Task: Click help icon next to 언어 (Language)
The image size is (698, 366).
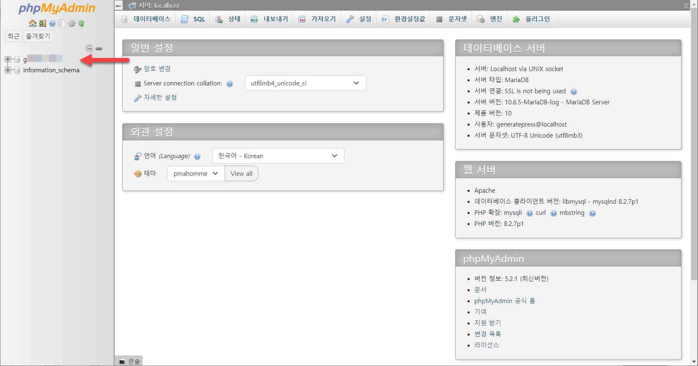Action: point(197,157)
